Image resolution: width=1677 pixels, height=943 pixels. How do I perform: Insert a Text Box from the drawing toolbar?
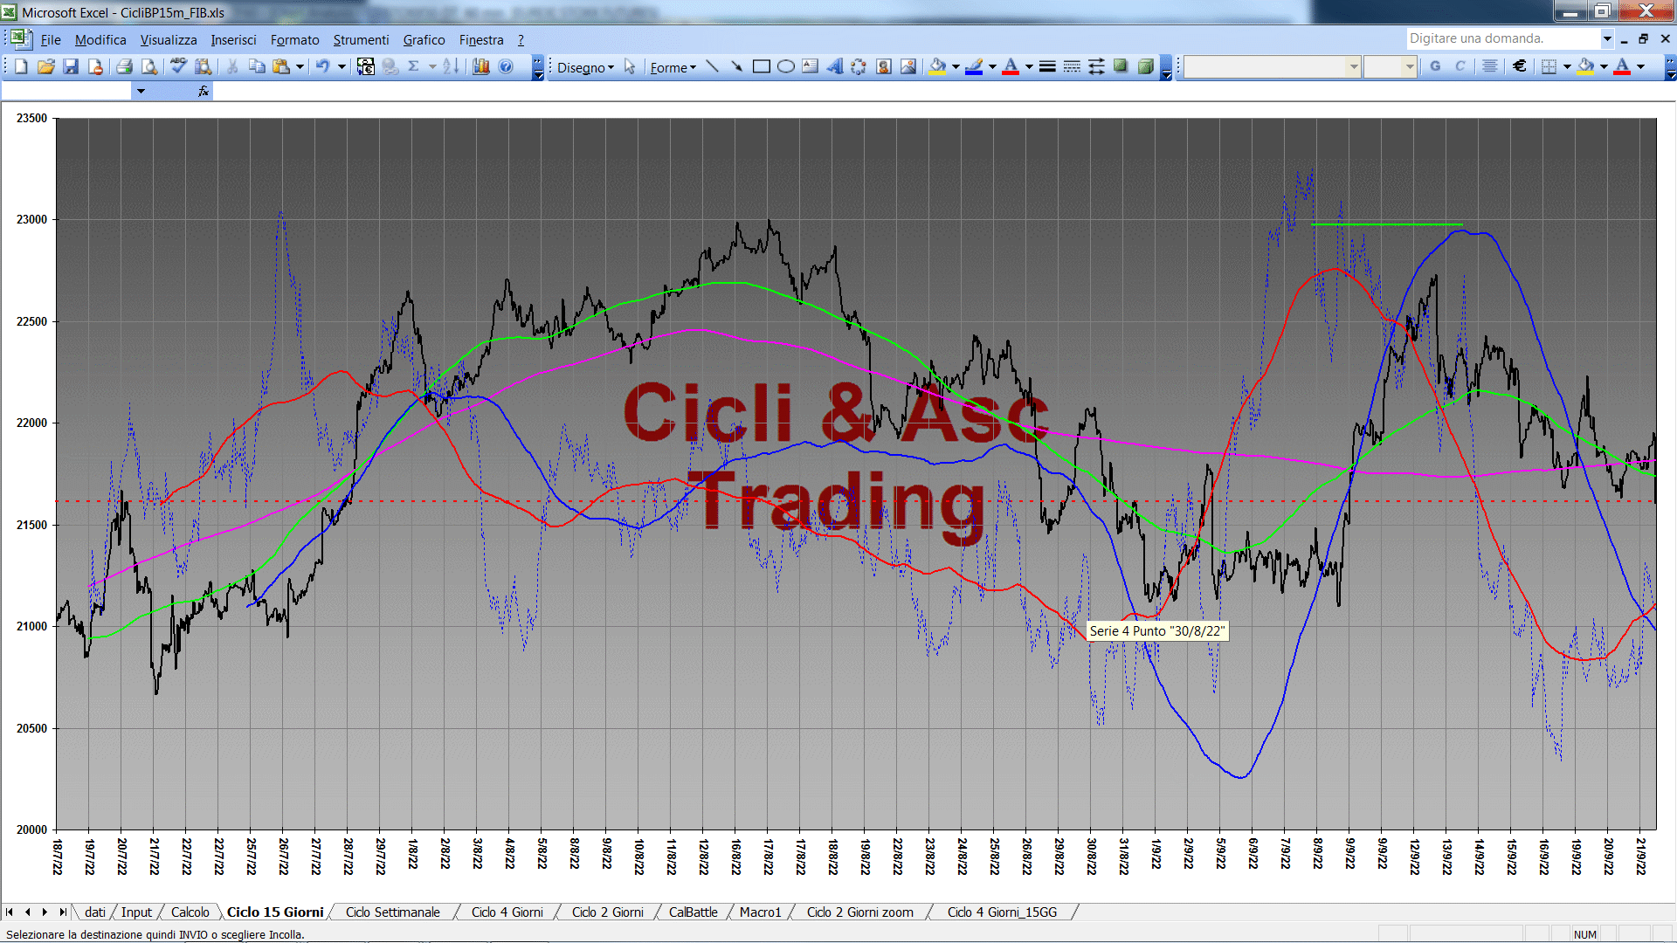pos(811,66)
